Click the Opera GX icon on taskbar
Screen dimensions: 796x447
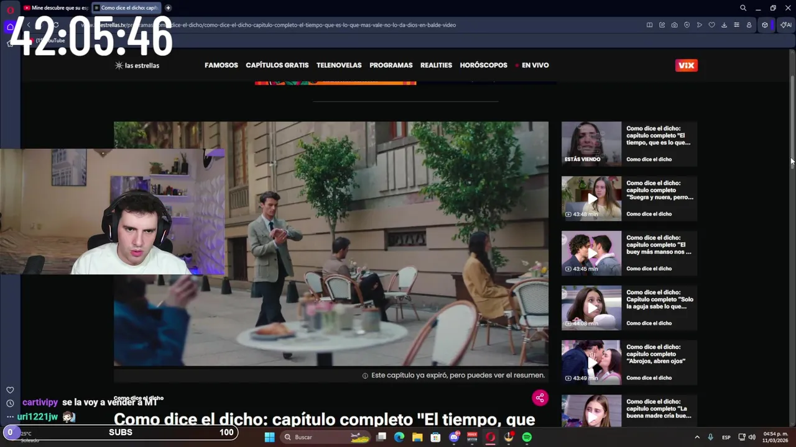point(491,437)
